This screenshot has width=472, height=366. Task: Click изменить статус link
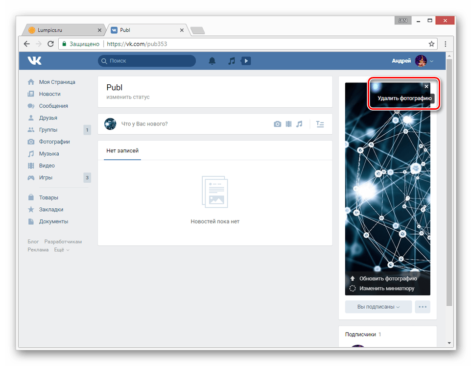[128, 97]
